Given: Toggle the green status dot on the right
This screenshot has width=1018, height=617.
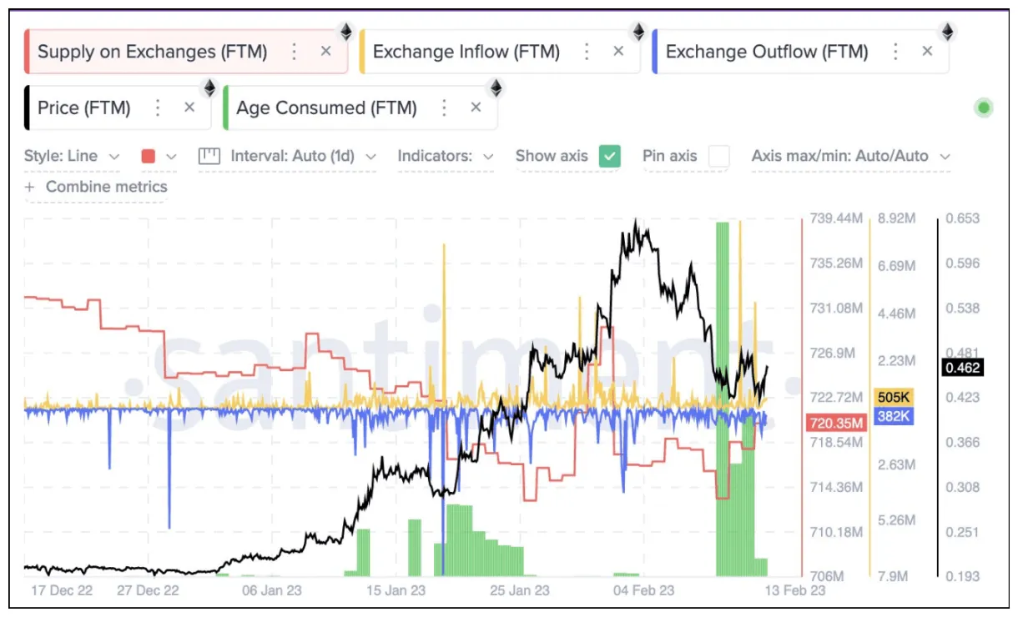Looking at the screenshot, I should coord(984,107).
